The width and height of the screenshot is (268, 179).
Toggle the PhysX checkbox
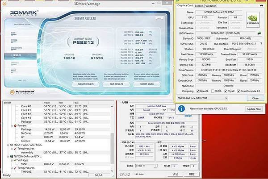tap(226, 91)
